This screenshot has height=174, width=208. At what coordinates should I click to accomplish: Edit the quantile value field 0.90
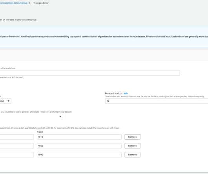pos(79,155)
